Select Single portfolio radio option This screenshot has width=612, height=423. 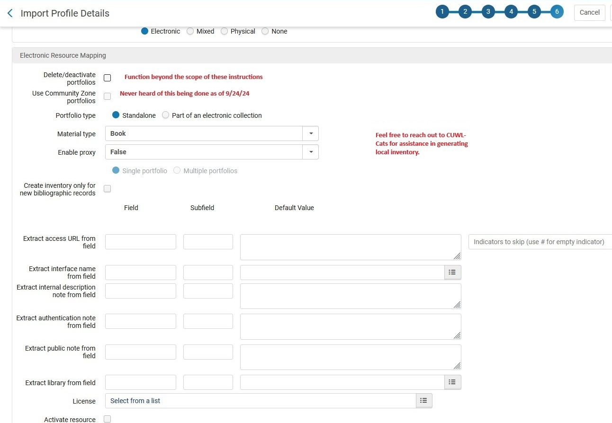click(116, 170)
